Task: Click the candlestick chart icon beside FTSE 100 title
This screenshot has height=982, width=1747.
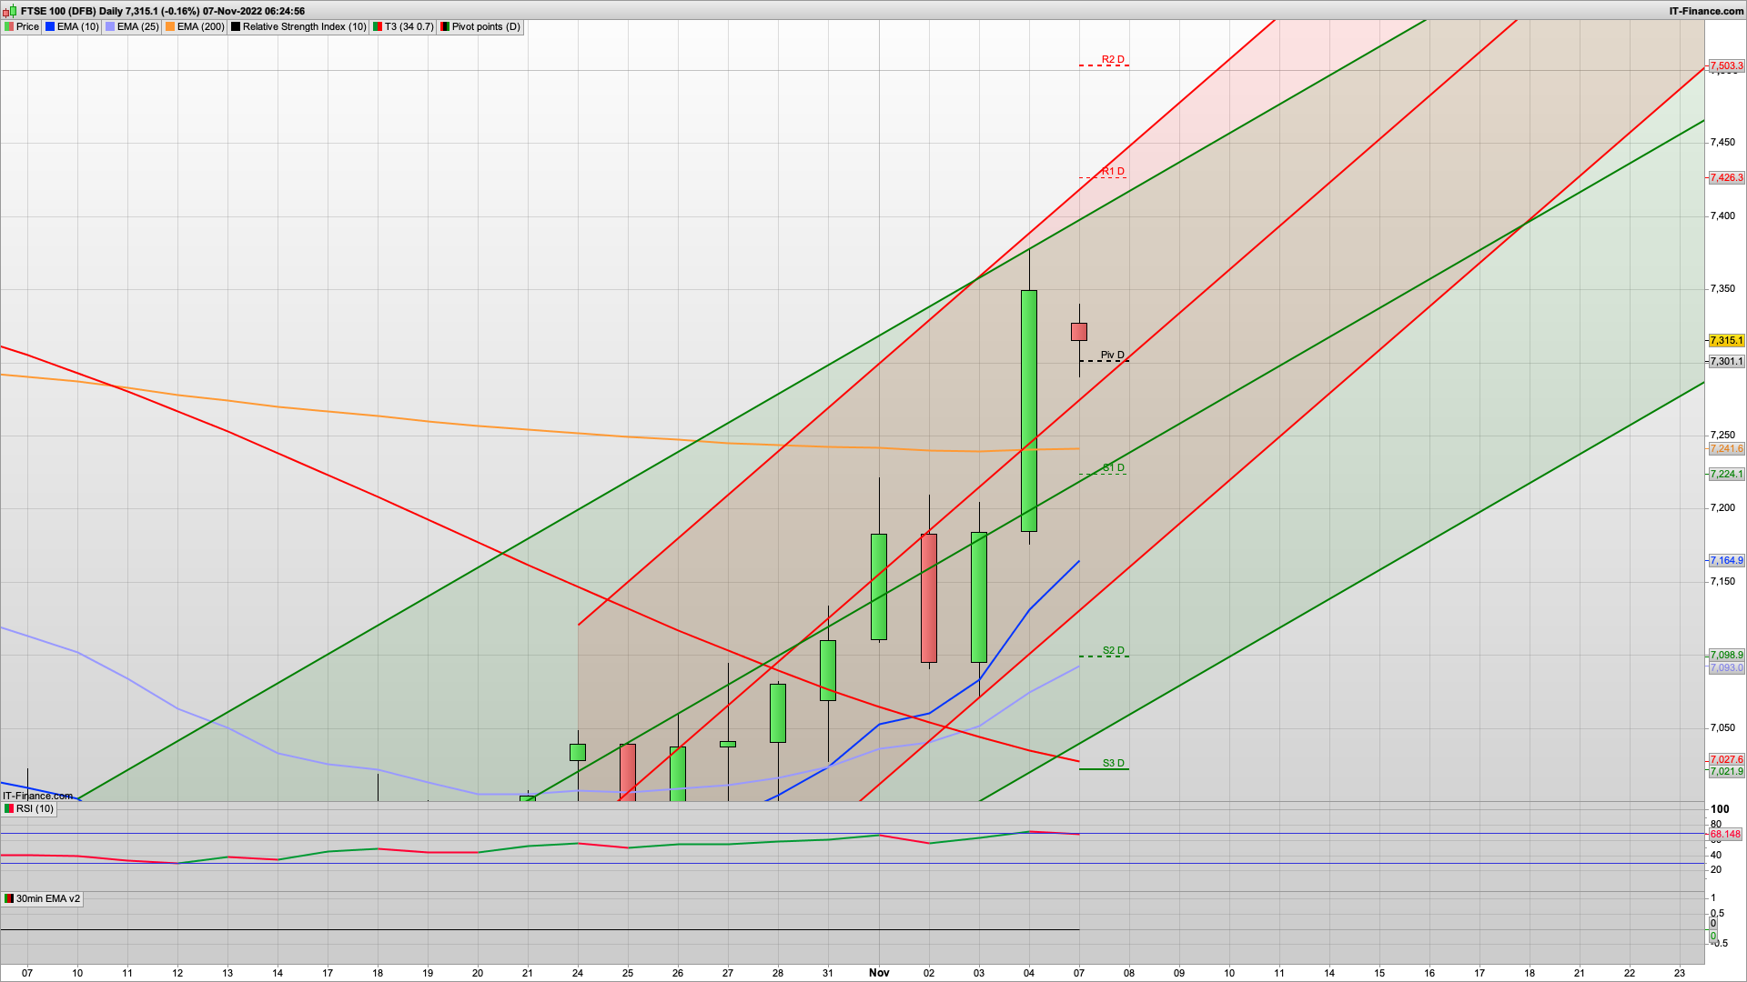Action: (x=11, y=11)
